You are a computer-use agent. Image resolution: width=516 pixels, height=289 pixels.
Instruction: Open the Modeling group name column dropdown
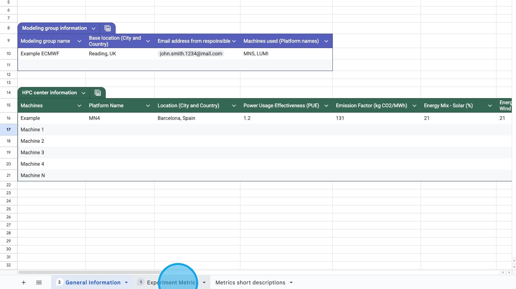79,41
